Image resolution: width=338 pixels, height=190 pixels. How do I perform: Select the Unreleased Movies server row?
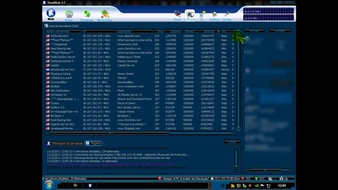pos(140,128)
